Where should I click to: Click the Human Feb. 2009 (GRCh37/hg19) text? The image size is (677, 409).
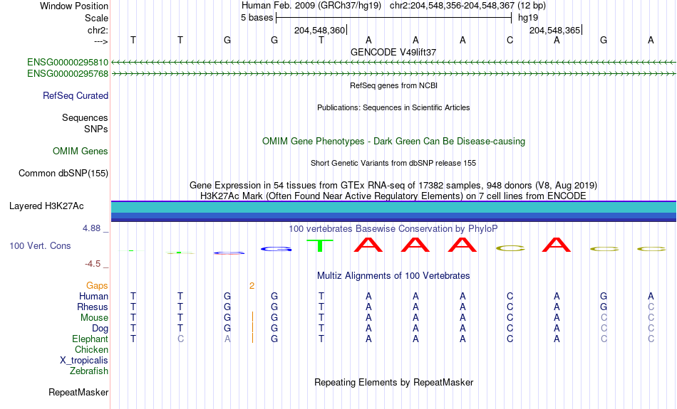[x=311, y=6]
